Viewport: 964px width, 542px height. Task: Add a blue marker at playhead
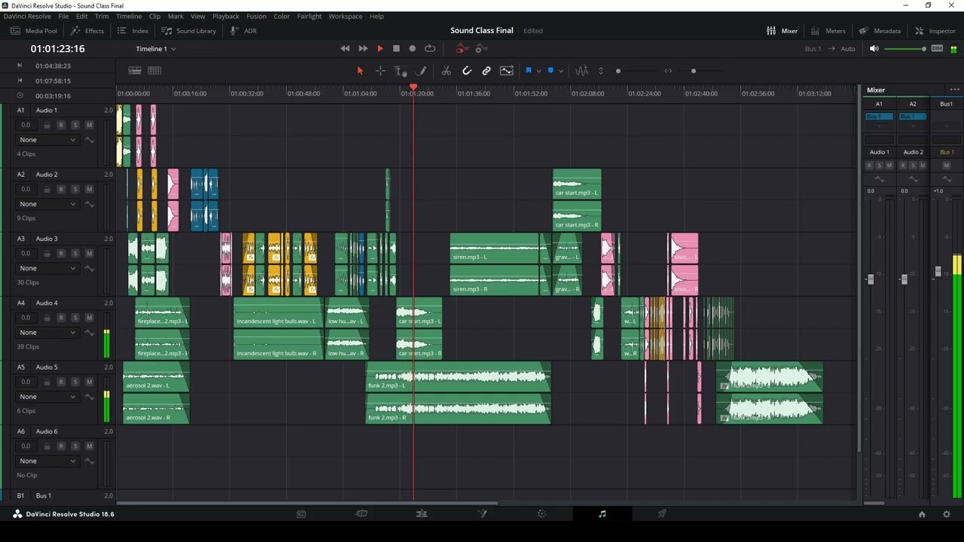click(551, 71)
